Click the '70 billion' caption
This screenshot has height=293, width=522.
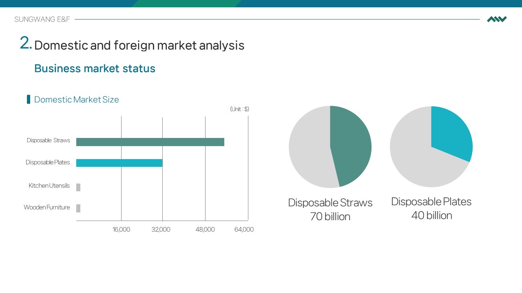tap(330, 216)
